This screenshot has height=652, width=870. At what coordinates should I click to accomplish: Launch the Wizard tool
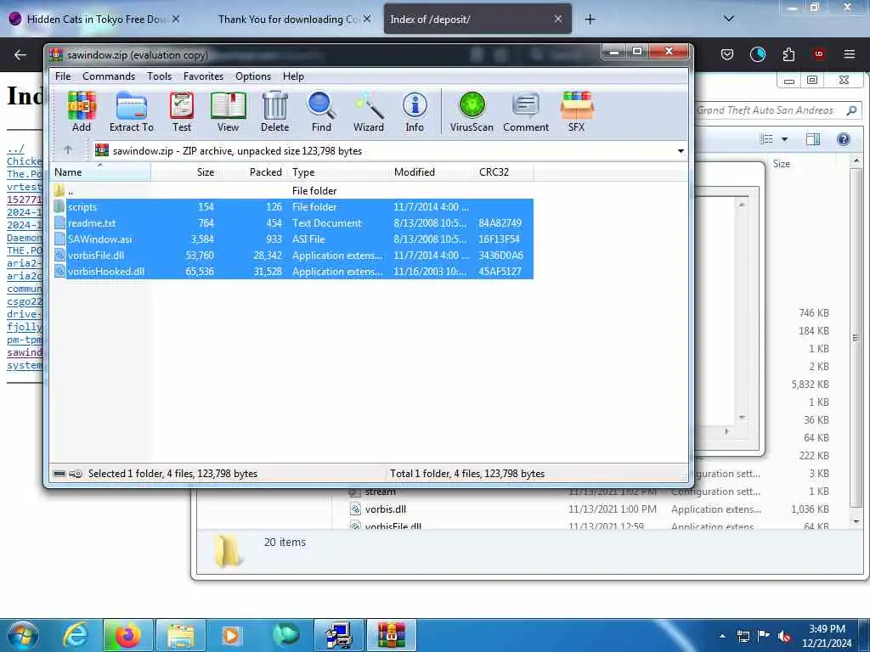tap(369, 112)
